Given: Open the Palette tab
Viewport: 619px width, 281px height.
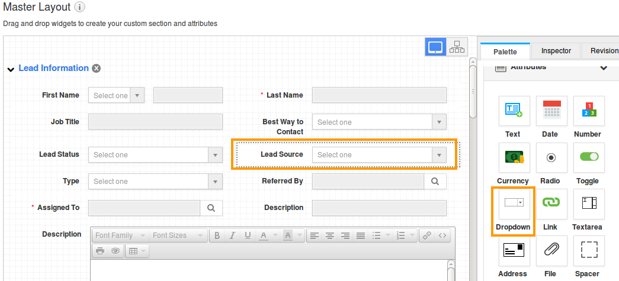Looking at the screenshot, I should point(505,51).
